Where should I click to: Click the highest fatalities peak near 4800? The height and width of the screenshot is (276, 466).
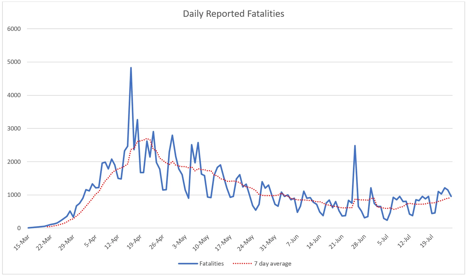coord(131,68)
